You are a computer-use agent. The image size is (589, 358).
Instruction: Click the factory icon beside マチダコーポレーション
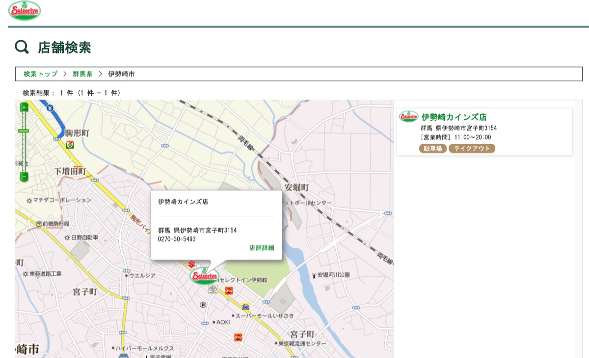[29, 201]
